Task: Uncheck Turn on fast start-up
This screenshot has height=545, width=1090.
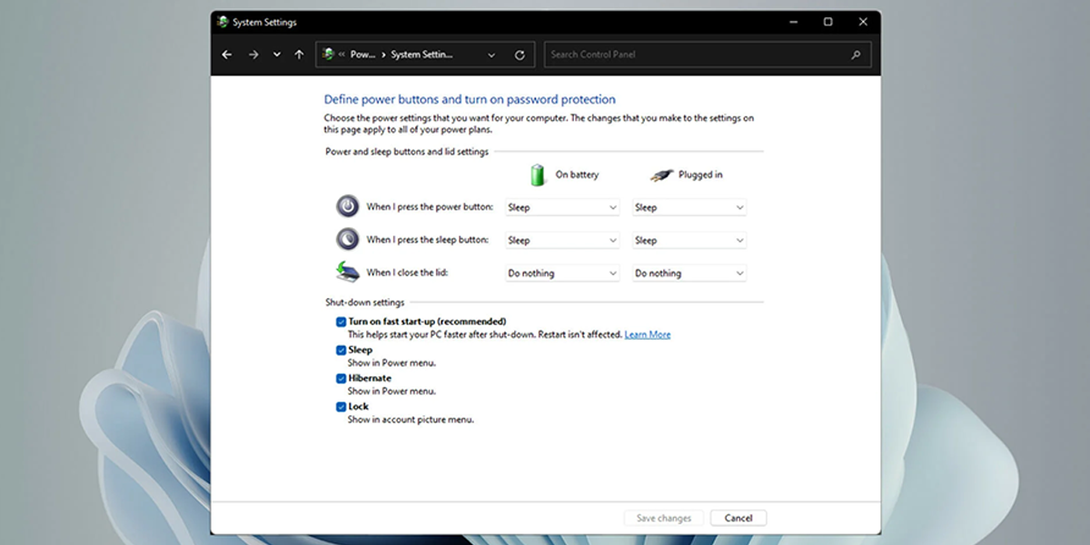Action: click(x=341, y=322)
